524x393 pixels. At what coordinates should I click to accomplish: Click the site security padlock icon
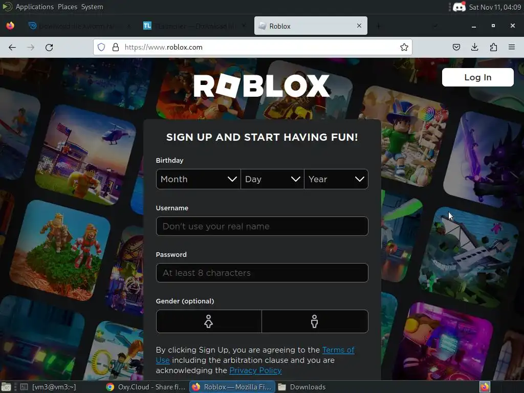116,47
